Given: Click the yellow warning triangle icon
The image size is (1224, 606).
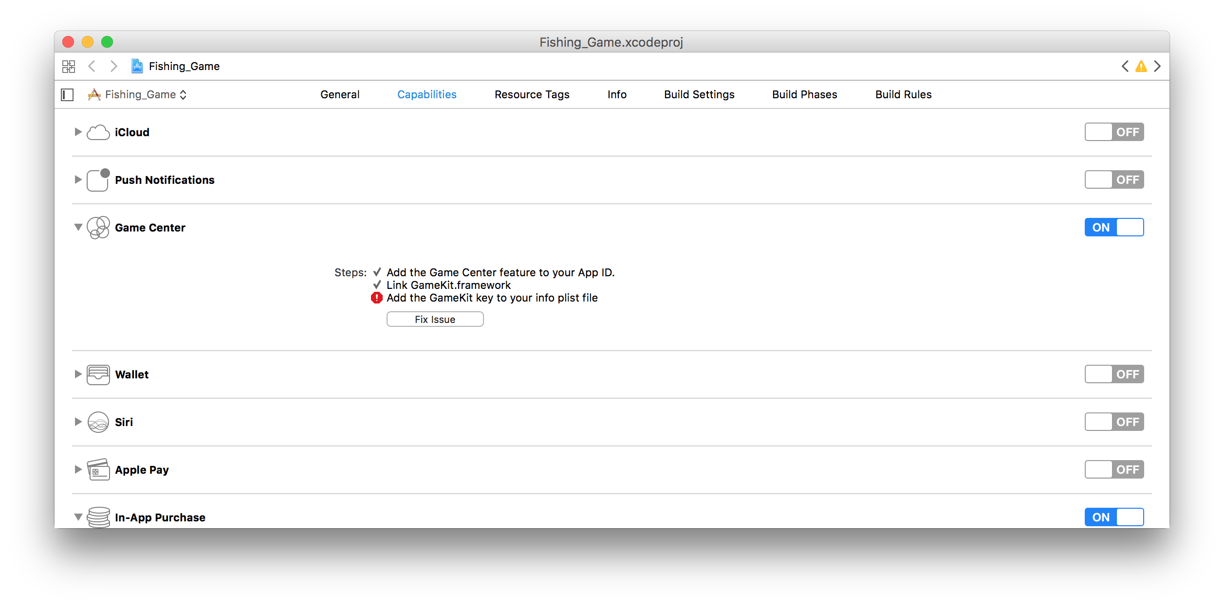Looking at the screenshot, I should point(1141,66).
